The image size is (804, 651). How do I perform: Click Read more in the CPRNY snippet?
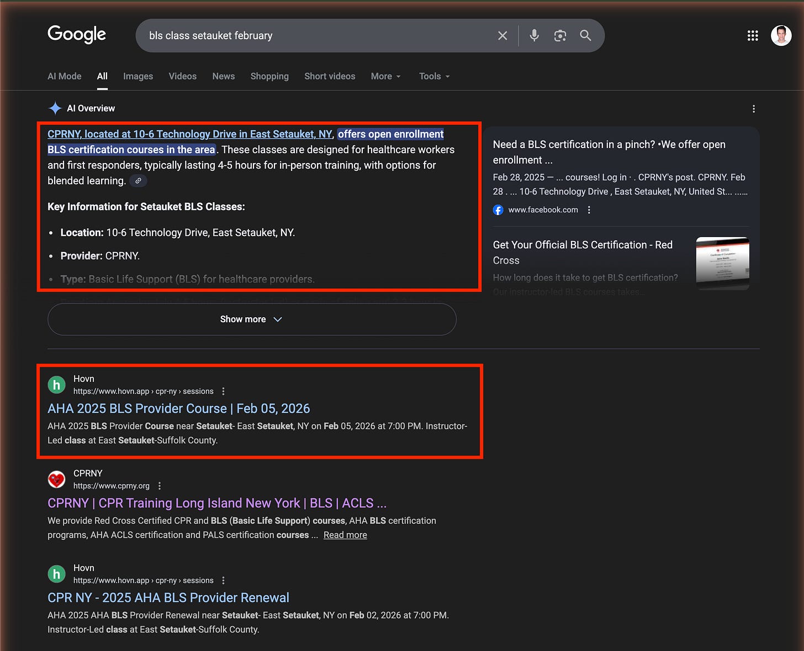345,534
